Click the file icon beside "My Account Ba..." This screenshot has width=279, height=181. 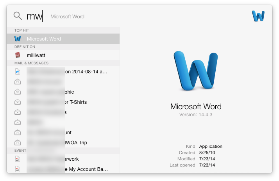click(x=18, y=169)
